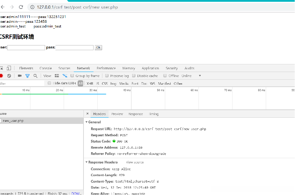Screen dimensions: 295x195
Task: Filter requests by XHR
Action: (90, 83)
